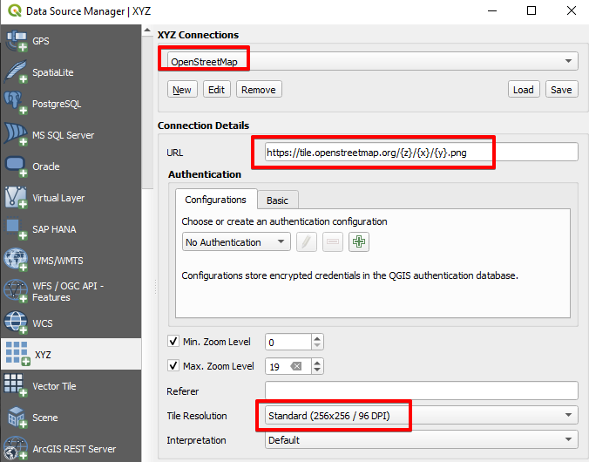Image resolution: width=589 pixels, height=462 pixels.
Task: Adjust the Min. Zoom Level spinner arrows
Action: click(317, 342)
